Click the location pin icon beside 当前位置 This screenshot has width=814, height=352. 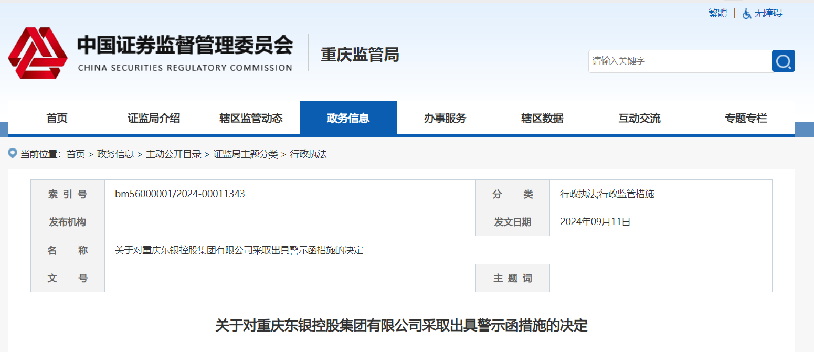tap(12, 154)
